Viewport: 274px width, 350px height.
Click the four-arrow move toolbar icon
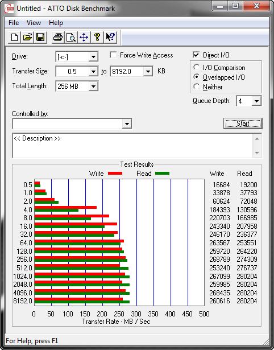pyautogui.click(x=84, y=37)
